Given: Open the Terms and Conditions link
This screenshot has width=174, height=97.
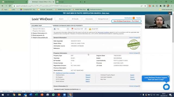Looking at the screenshot, I should [103, 32].
